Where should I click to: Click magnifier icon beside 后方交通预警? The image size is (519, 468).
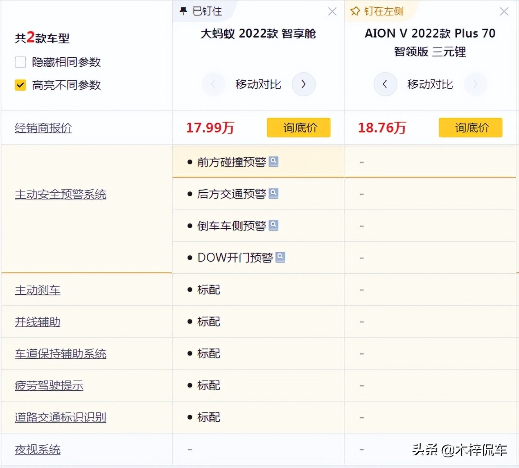273,193
